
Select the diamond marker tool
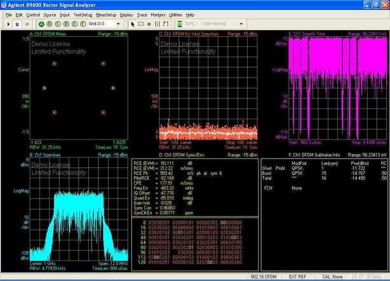point(149,24)
